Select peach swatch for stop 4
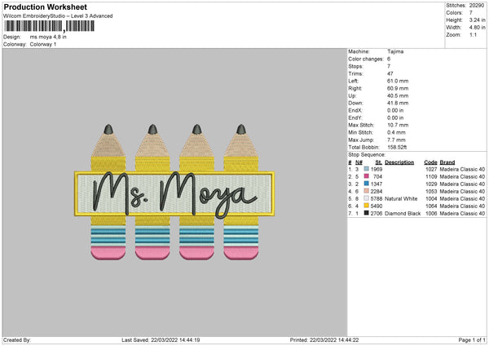 point(367,191)
